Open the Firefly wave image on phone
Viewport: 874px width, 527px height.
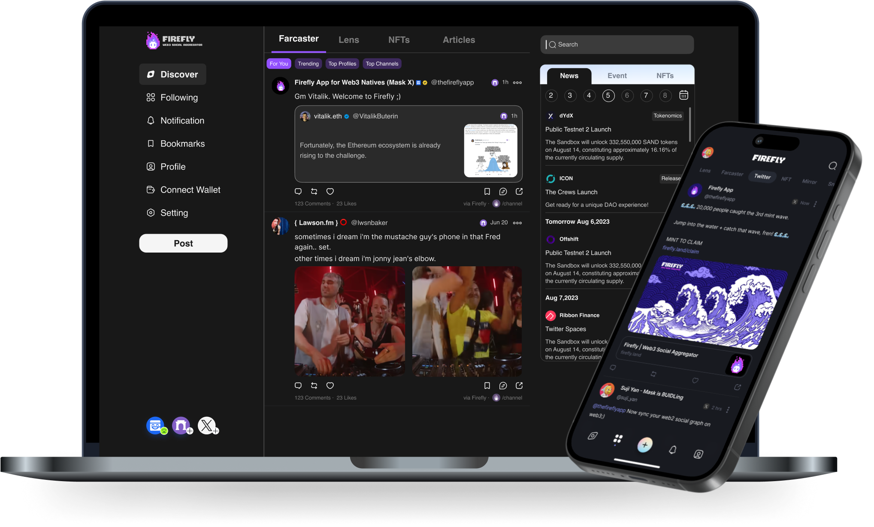pyautogui.click(x=708, y=302)
